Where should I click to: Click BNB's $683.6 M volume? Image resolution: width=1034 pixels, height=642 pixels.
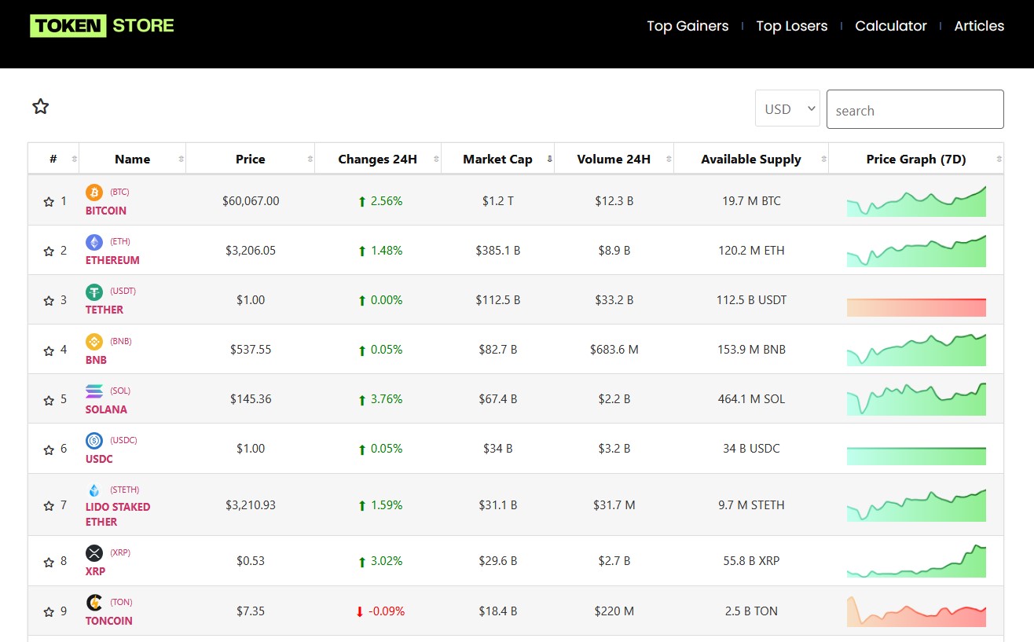coord(614,350)
